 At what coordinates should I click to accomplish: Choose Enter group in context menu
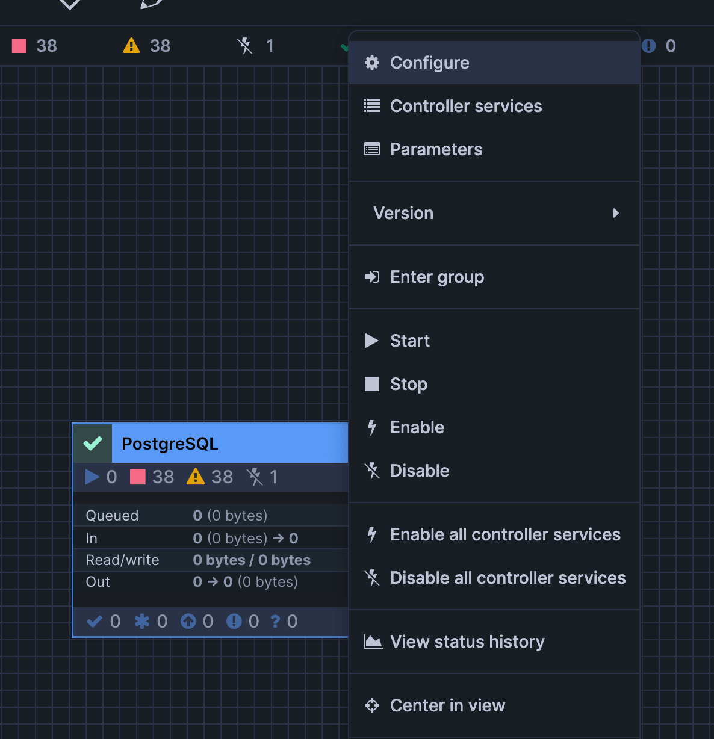coord(494,277)
